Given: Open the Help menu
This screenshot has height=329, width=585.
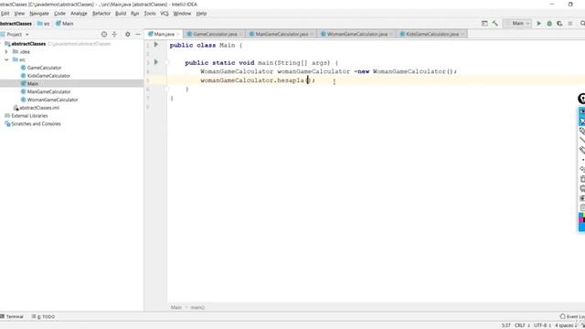Looking at the screenshot, I should pyautogui.click(x=201, y=14).
